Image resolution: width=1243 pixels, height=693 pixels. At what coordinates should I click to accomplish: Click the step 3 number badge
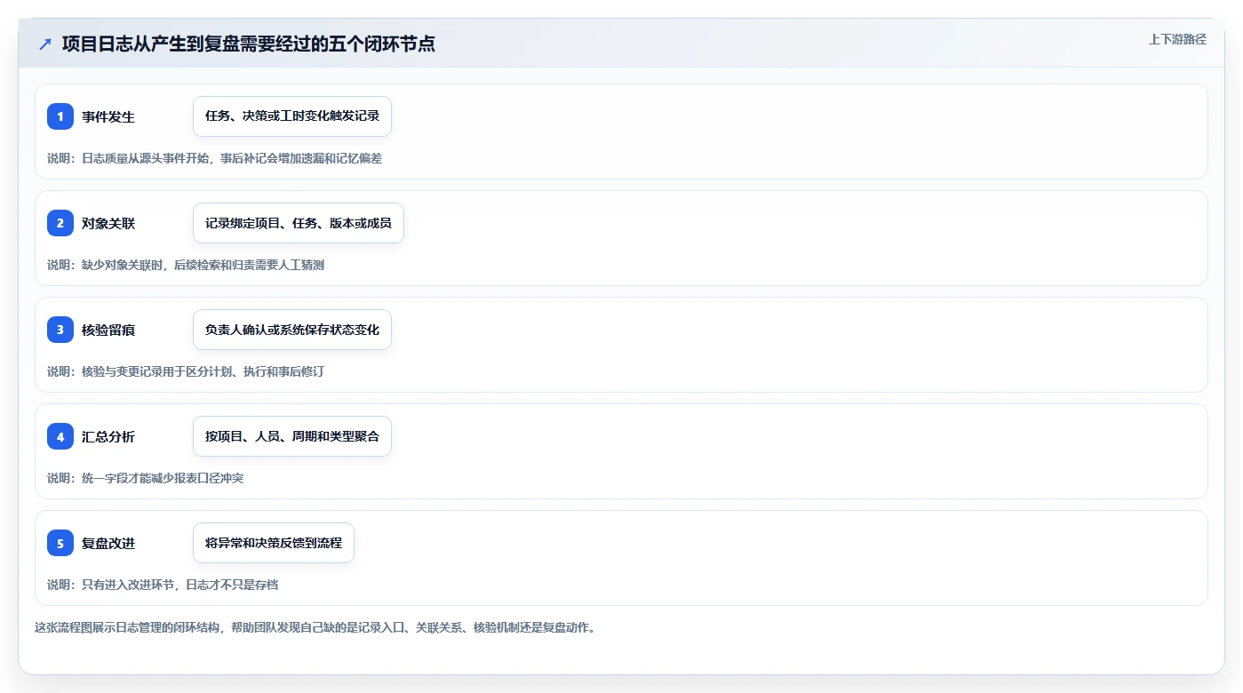point(60,330)
